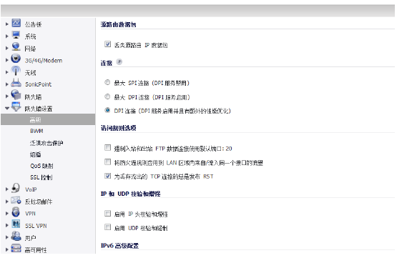Viewport: 412px width, 268px height.
Task: Enable the 启用 IP header checksum checkbox
Action: 107,214
